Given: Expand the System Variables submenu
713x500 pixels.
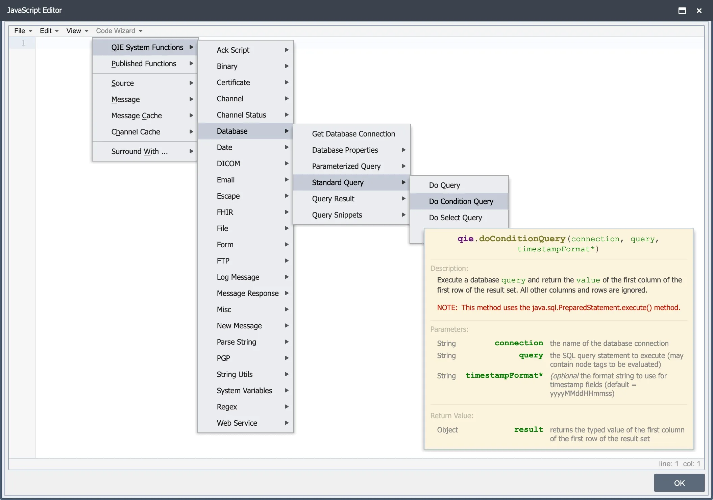Looking at the screenshot, I should (246, 391).
